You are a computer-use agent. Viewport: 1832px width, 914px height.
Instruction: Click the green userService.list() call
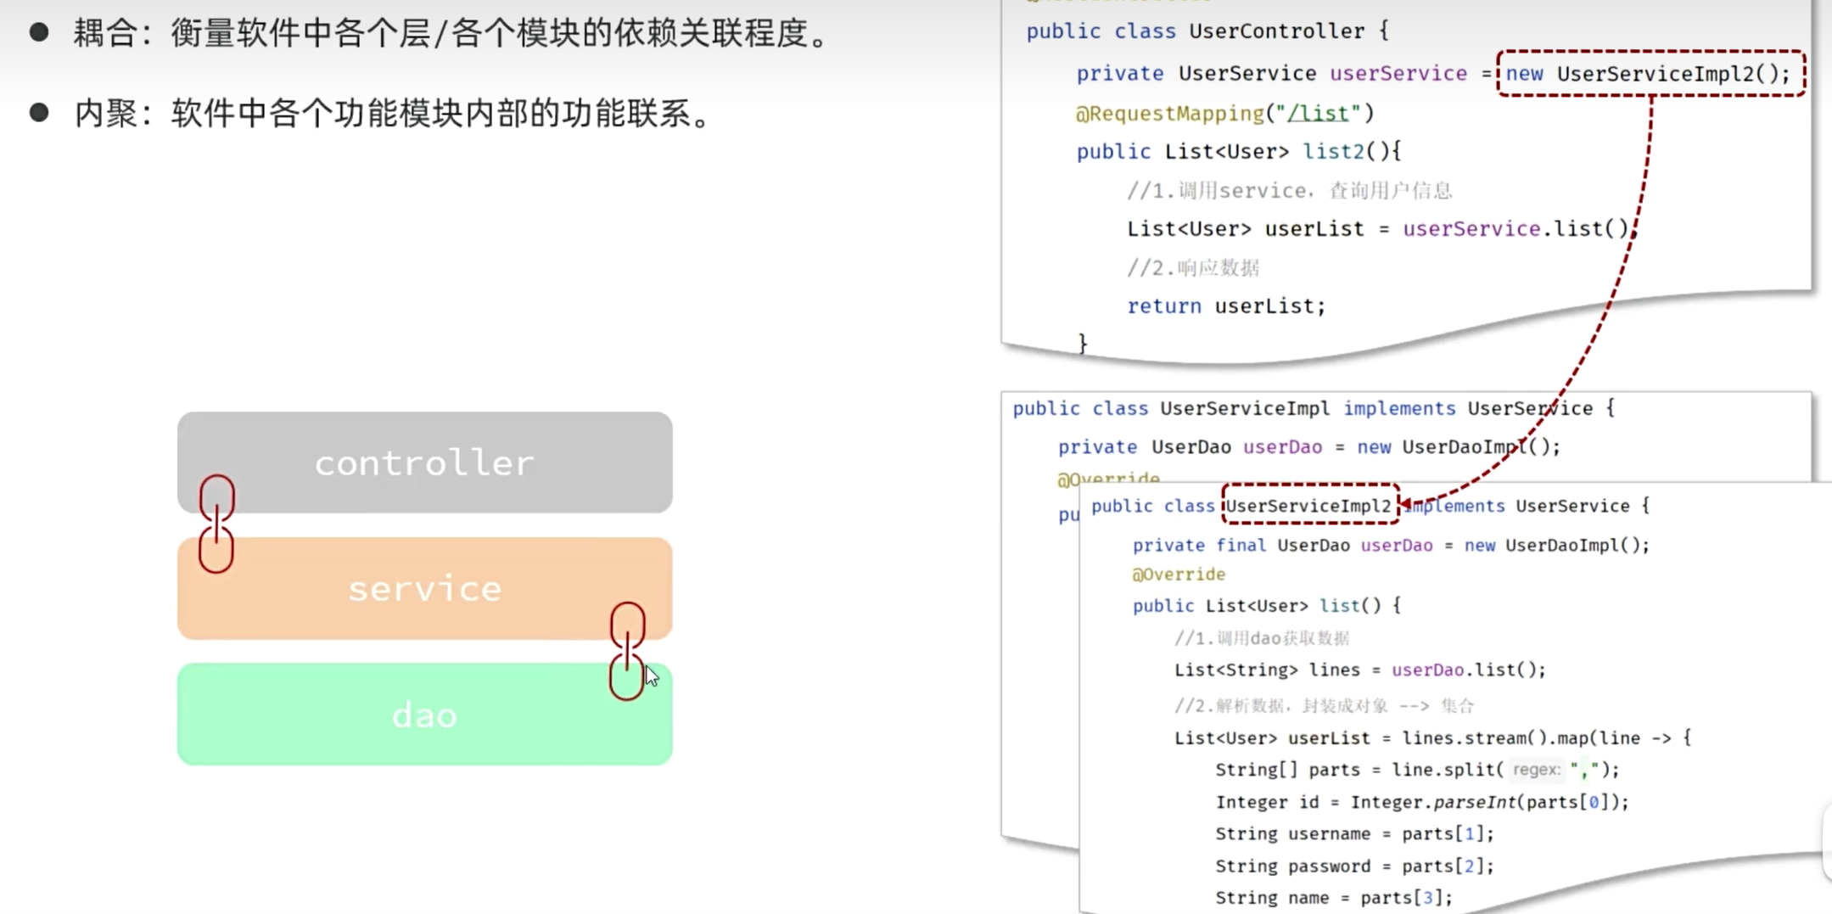click(x=1515, y=227)
